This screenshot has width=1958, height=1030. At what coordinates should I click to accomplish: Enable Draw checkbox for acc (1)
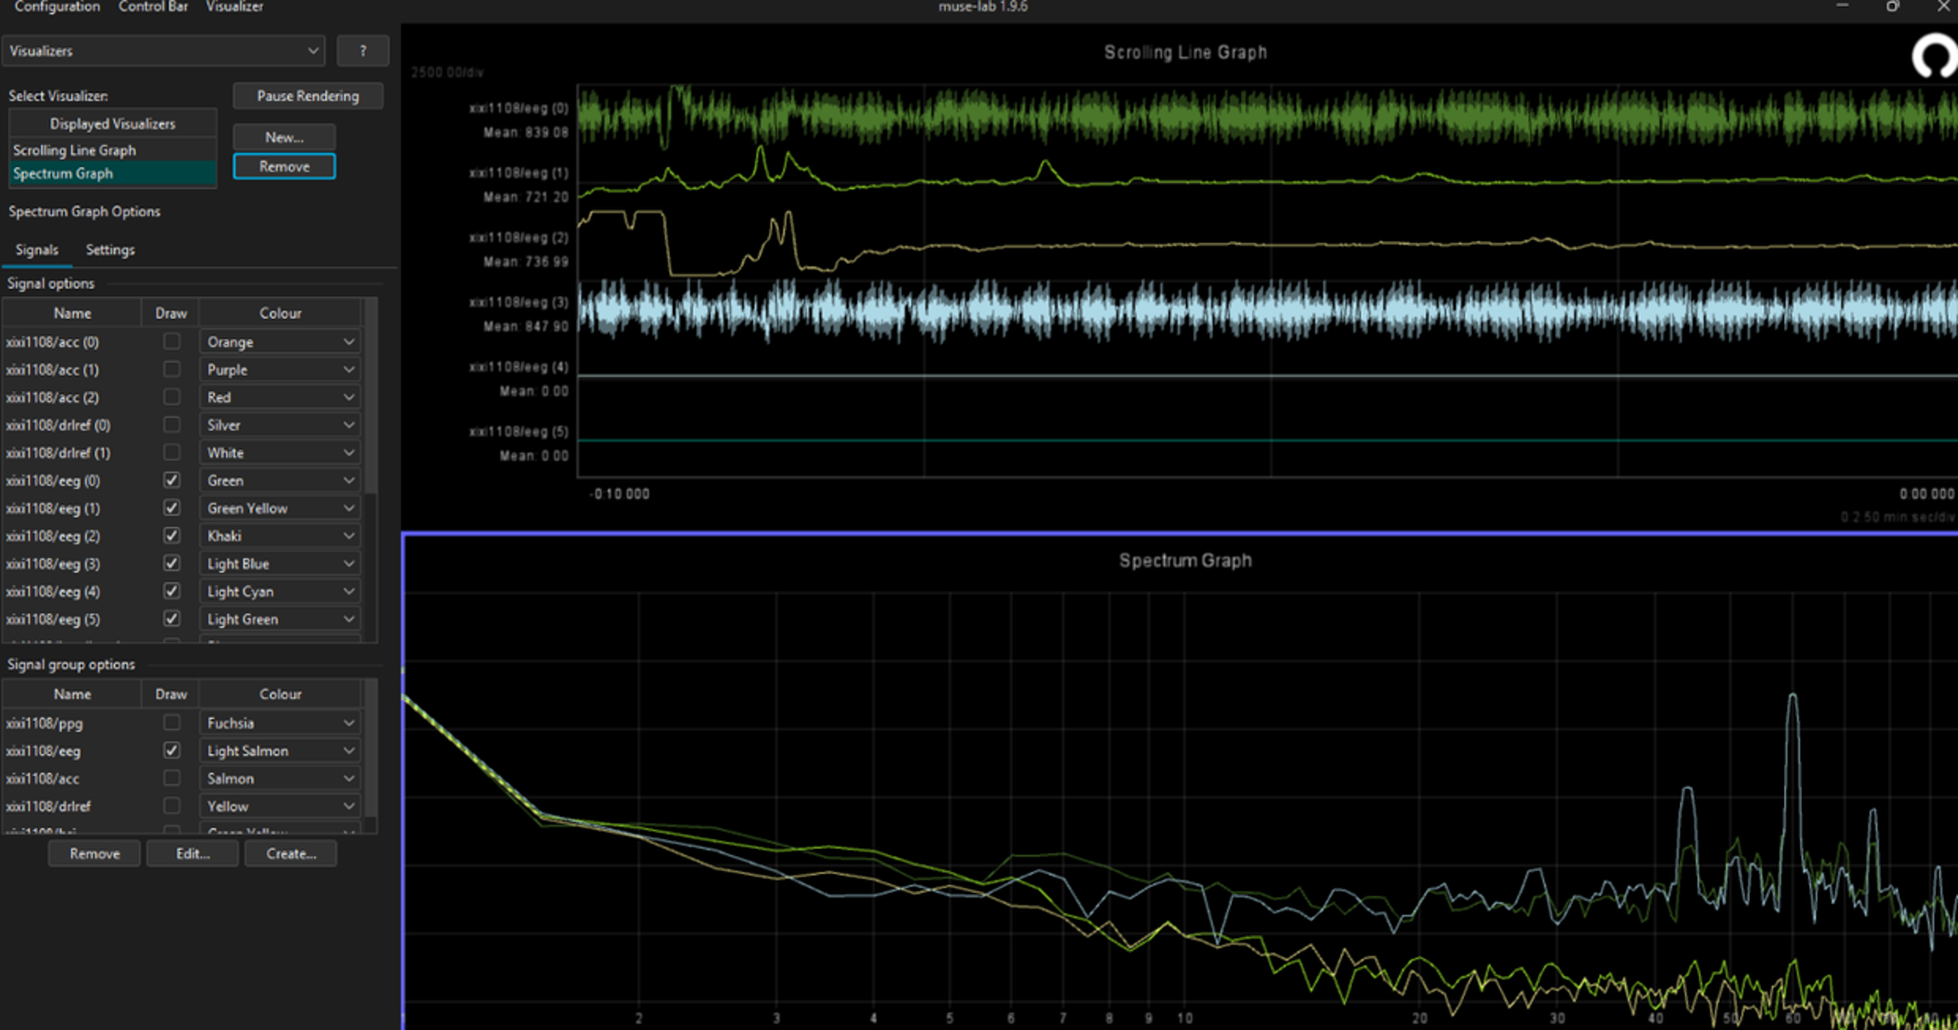[172, 369]
